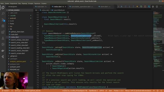Expand the build folder
The image size is (164, 92).
click(x=12, y=21)
